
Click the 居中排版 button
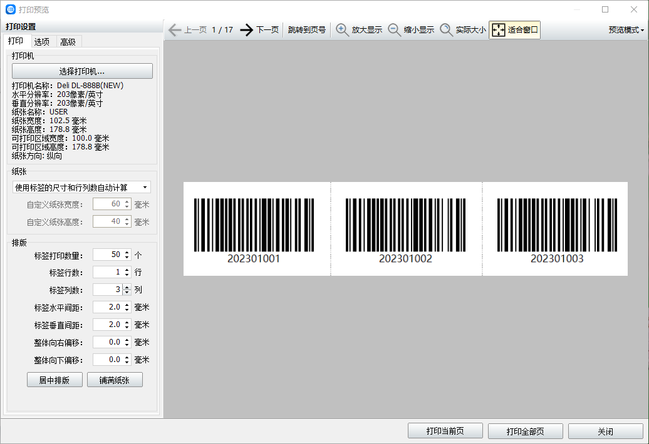tap(55, 380)
